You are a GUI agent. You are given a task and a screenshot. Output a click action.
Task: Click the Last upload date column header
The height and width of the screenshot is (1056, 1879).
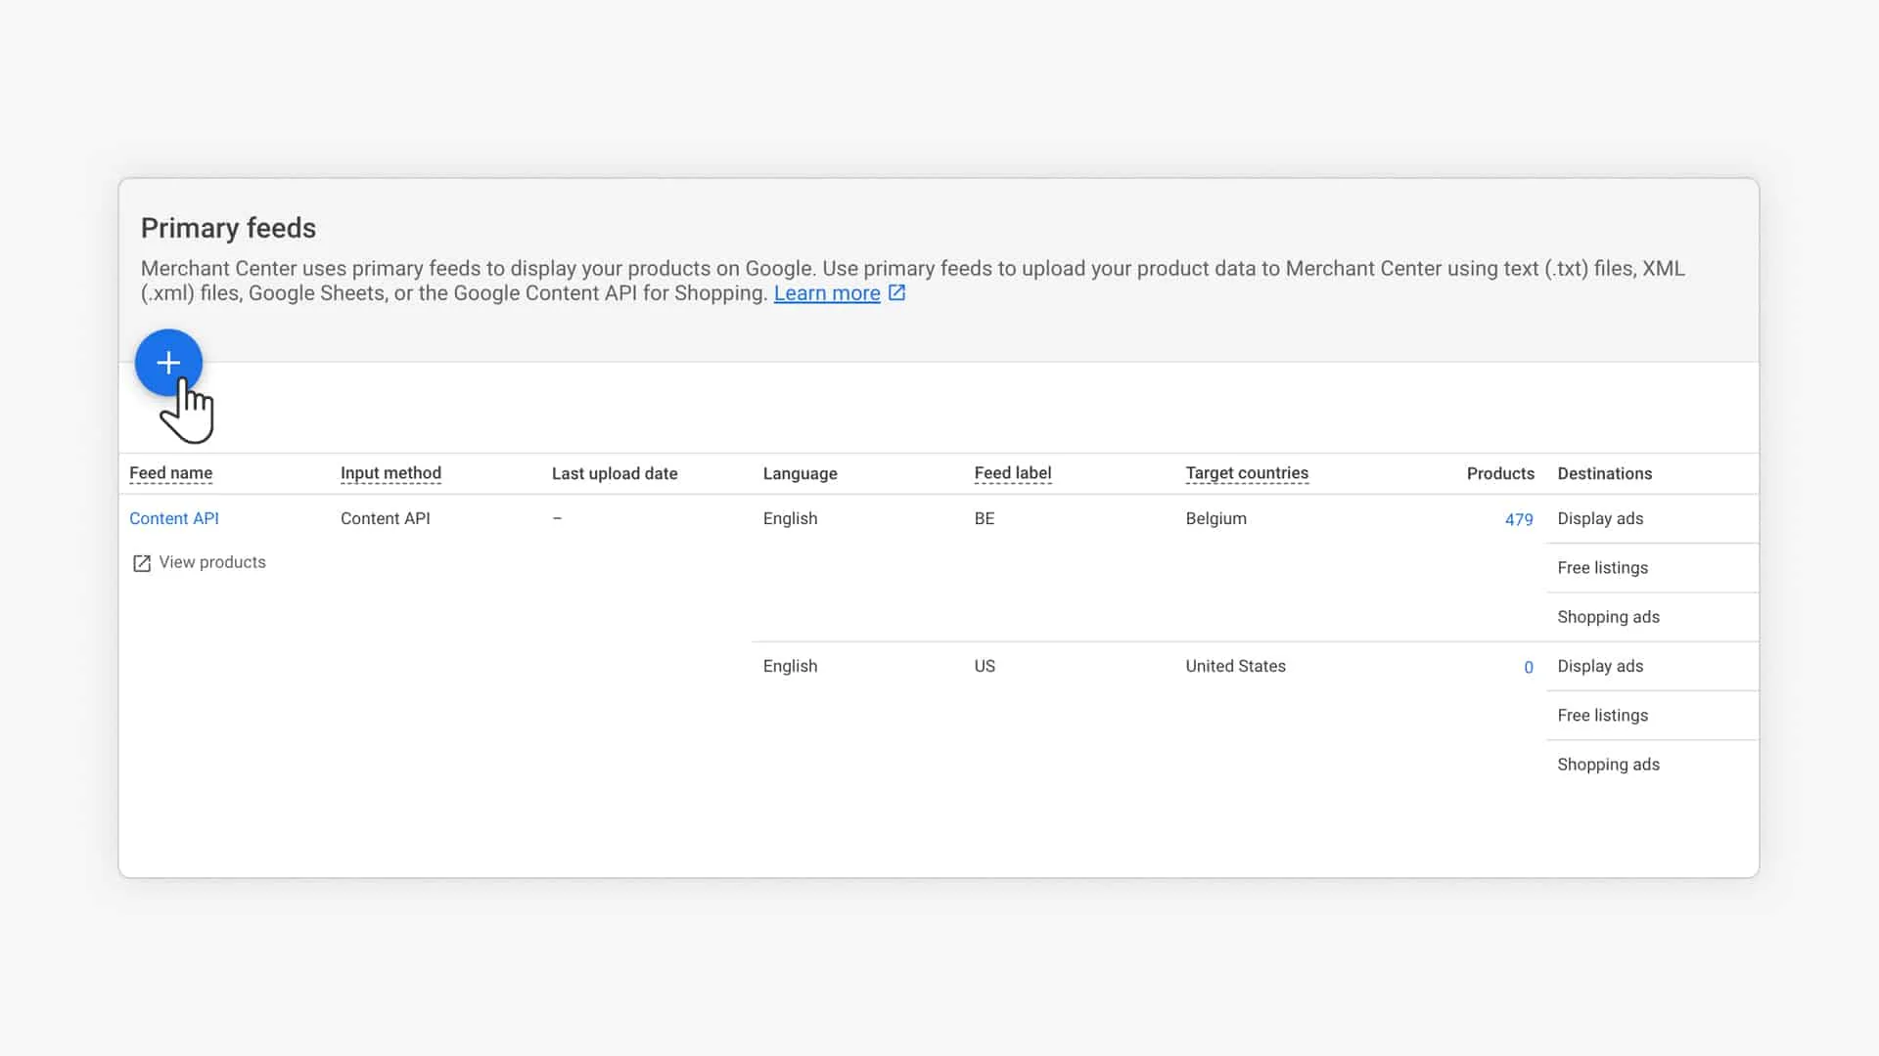pos(615,473)
